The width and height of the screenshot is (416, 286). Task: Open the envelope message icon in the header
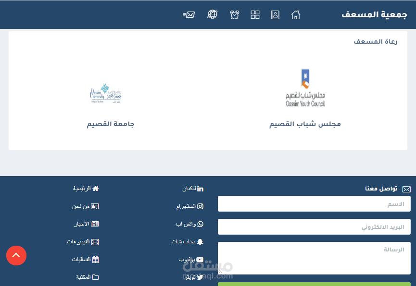pyautogui.click(x=189, y=14)
